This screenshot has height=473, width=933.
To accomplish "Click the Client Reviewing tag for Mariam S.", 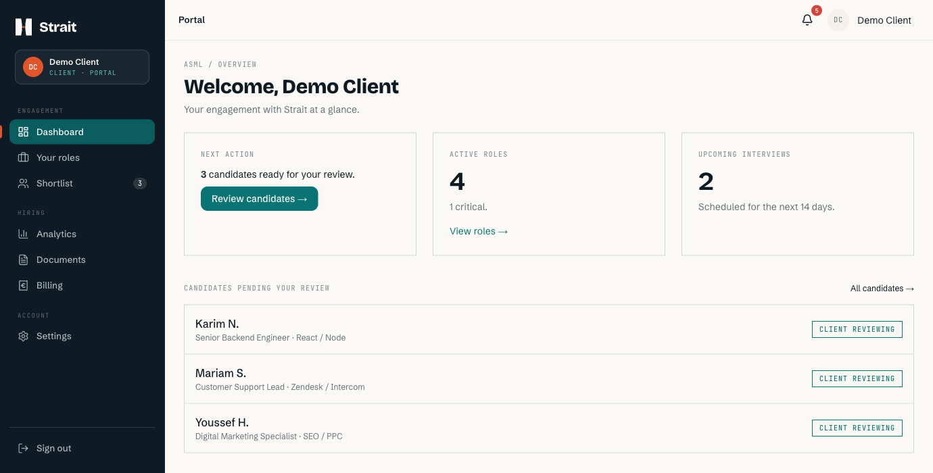I will pyautogui.click(x=857, y=378).
